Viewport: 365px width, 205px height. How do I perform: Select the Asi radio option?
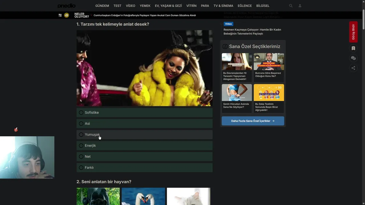(x=81, y=124)
